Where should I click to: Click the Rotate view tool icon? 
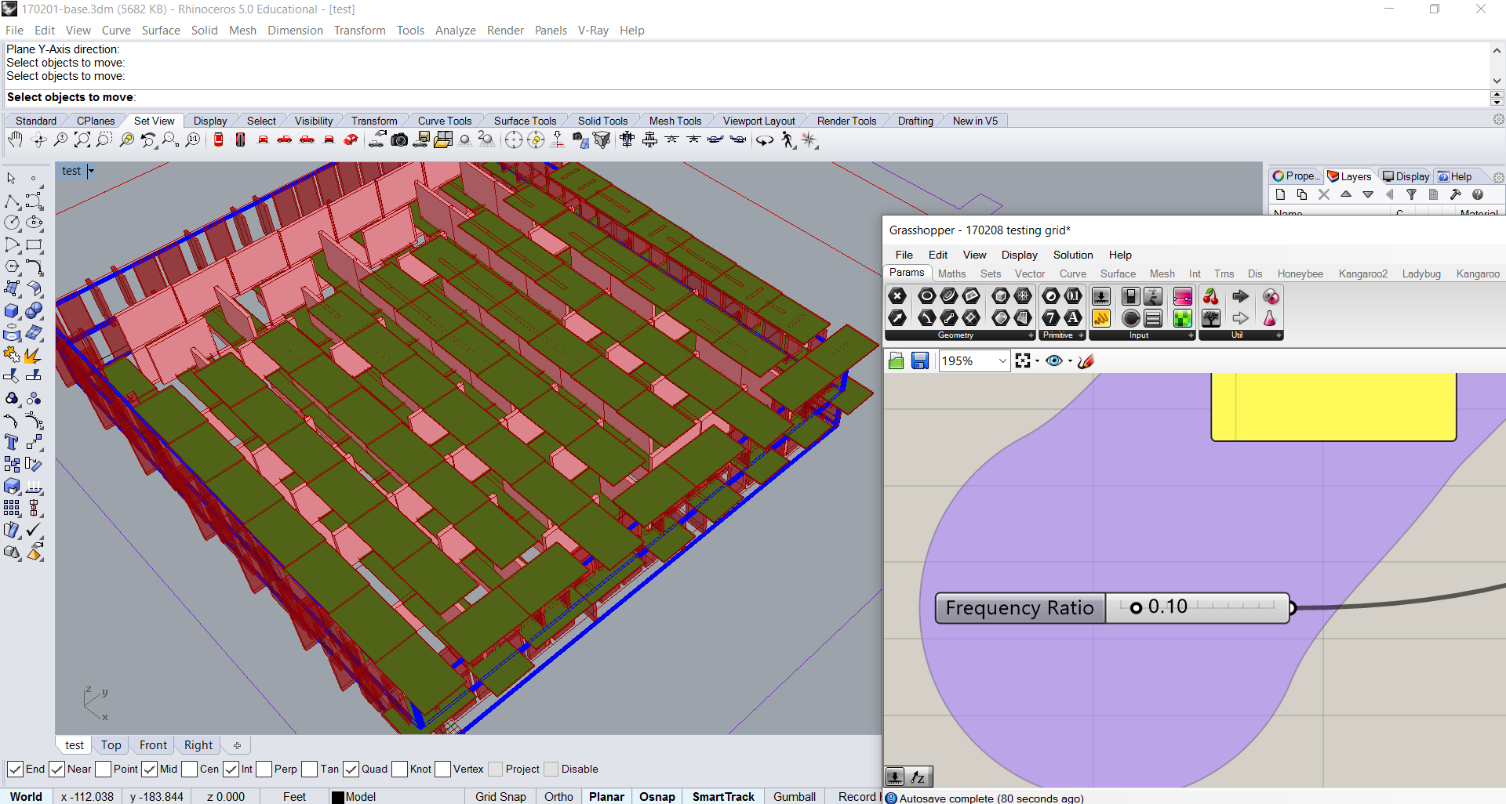point(38,140)
